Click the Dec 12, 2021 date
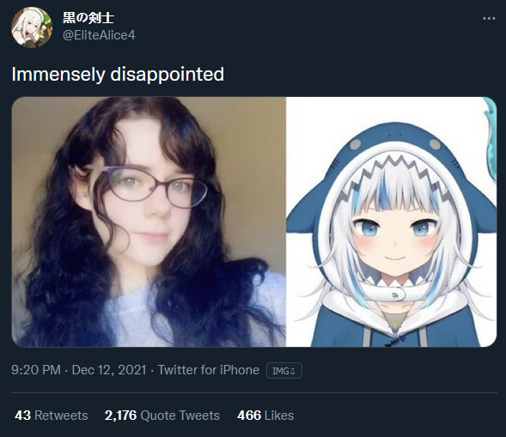This screenshot has height=437, width=506. click(109, 370)
